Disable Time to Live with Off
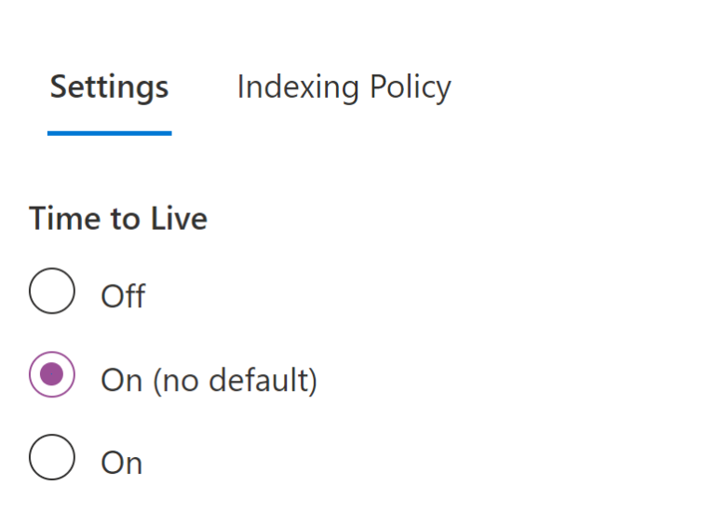 coord(52,291)
